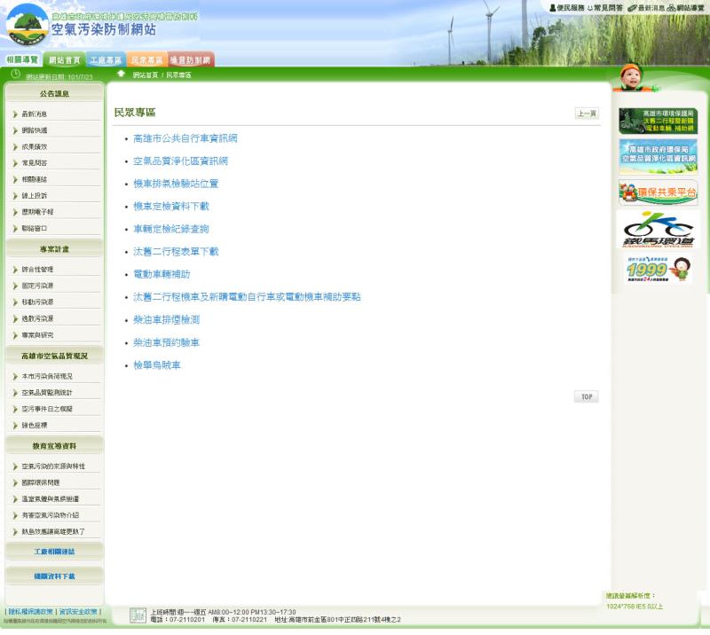Click the arrow icon beside 固定污染源

click(15, 286)
